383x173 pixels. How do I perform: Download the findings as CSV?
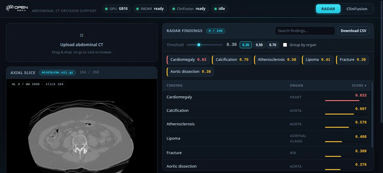pyautogui.click(x=353, y=31)
